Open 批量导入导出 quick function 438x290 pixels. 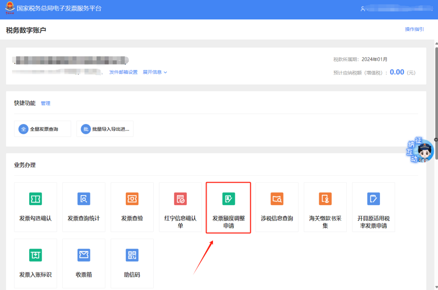pos(105,129)
